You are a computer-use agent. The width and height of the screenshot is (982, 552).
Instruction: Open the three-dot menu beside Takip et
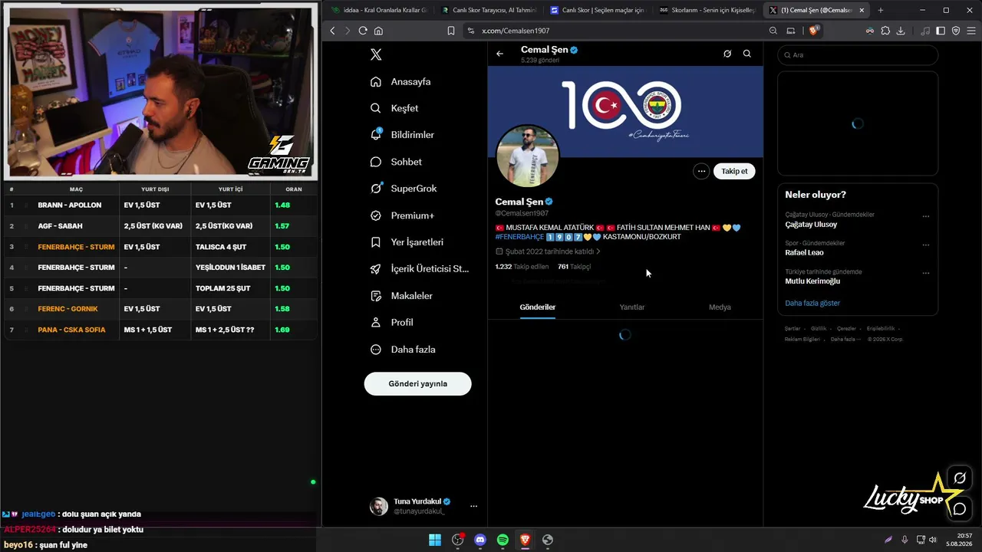coord(701,171)
